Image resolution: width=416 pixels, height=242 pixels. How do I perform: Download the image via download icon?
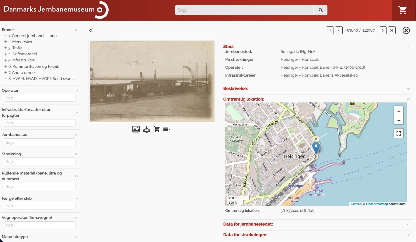point(147,129)
